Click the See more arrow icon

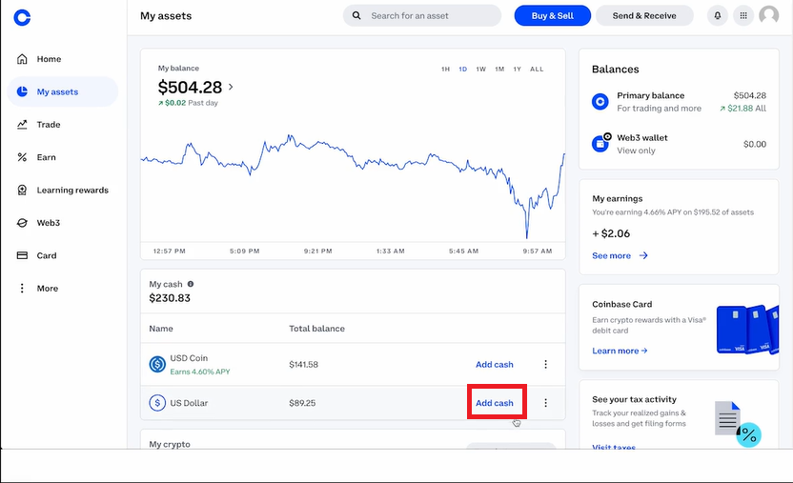pos(643,255)
